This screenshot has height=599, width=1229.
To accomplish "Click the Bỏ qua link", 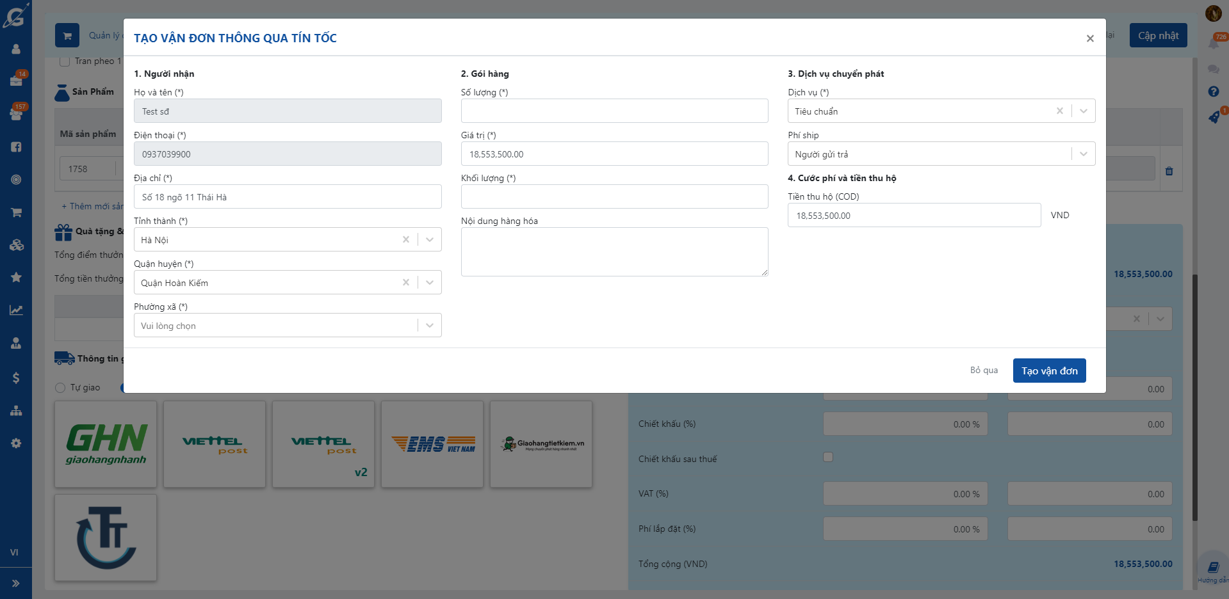I will pyautogui.click(x=984, y=370).
